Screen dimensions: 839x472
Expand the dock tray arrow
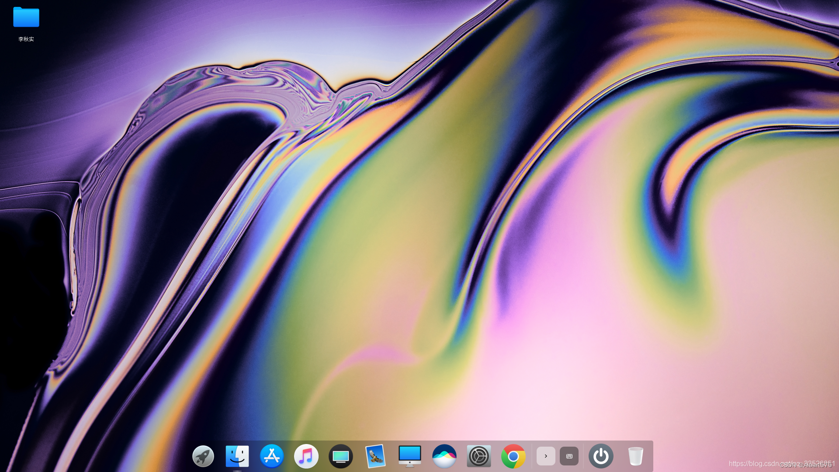(546, 456)
